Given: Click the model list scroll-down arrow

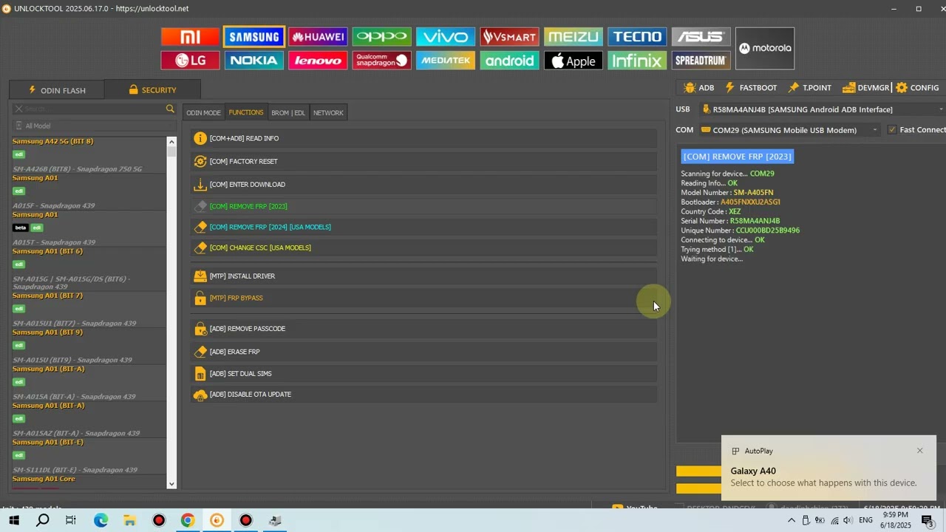Looking at the screenshot, I should (x=171, y=484).
